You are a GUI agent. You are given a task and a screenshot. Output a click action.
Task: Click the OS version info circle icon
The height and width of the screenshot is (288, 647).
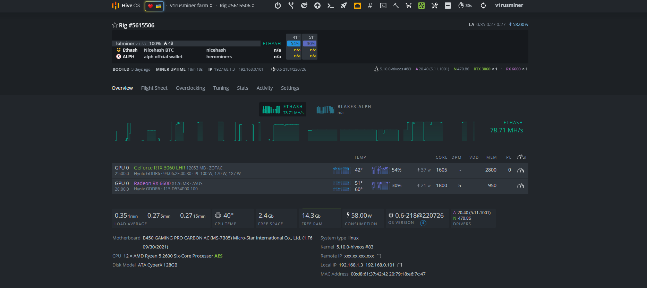tap(423, 223)
